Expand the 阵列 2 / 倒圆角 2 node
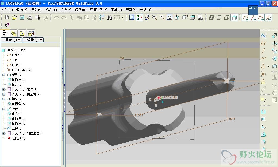The image size is (278, 167). (4, 94)
